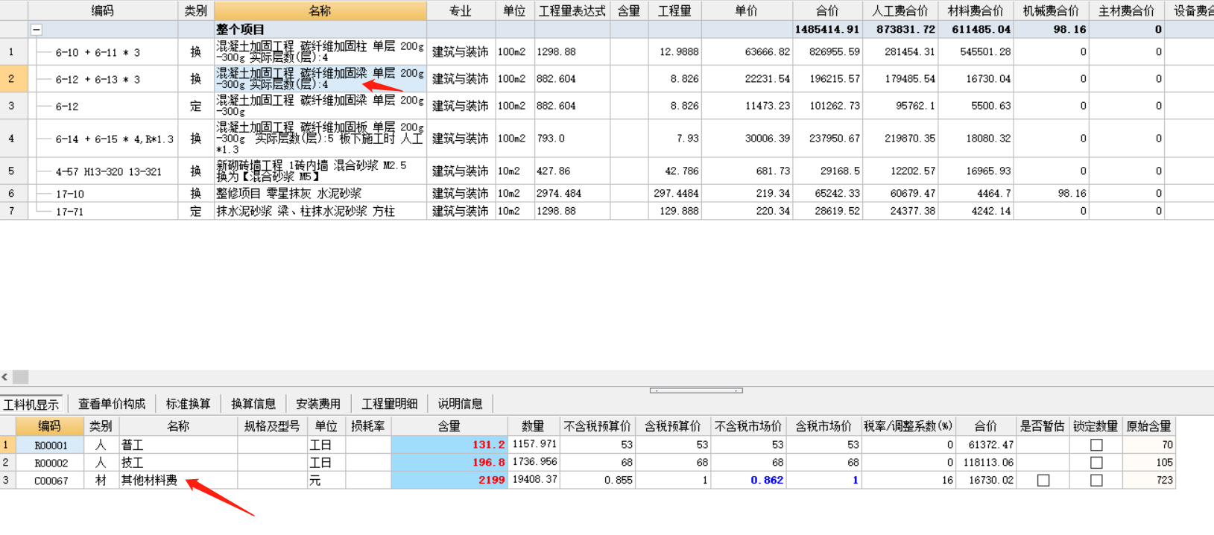Click 含量 value 2199

click(x=449, y=481)
